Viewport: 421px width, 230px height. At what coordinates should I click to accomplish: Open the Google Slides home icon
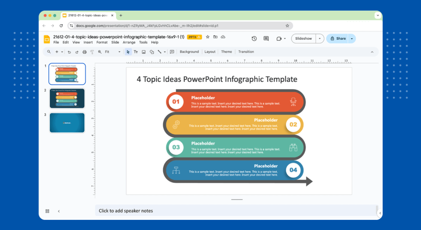(x=47, y=39)
